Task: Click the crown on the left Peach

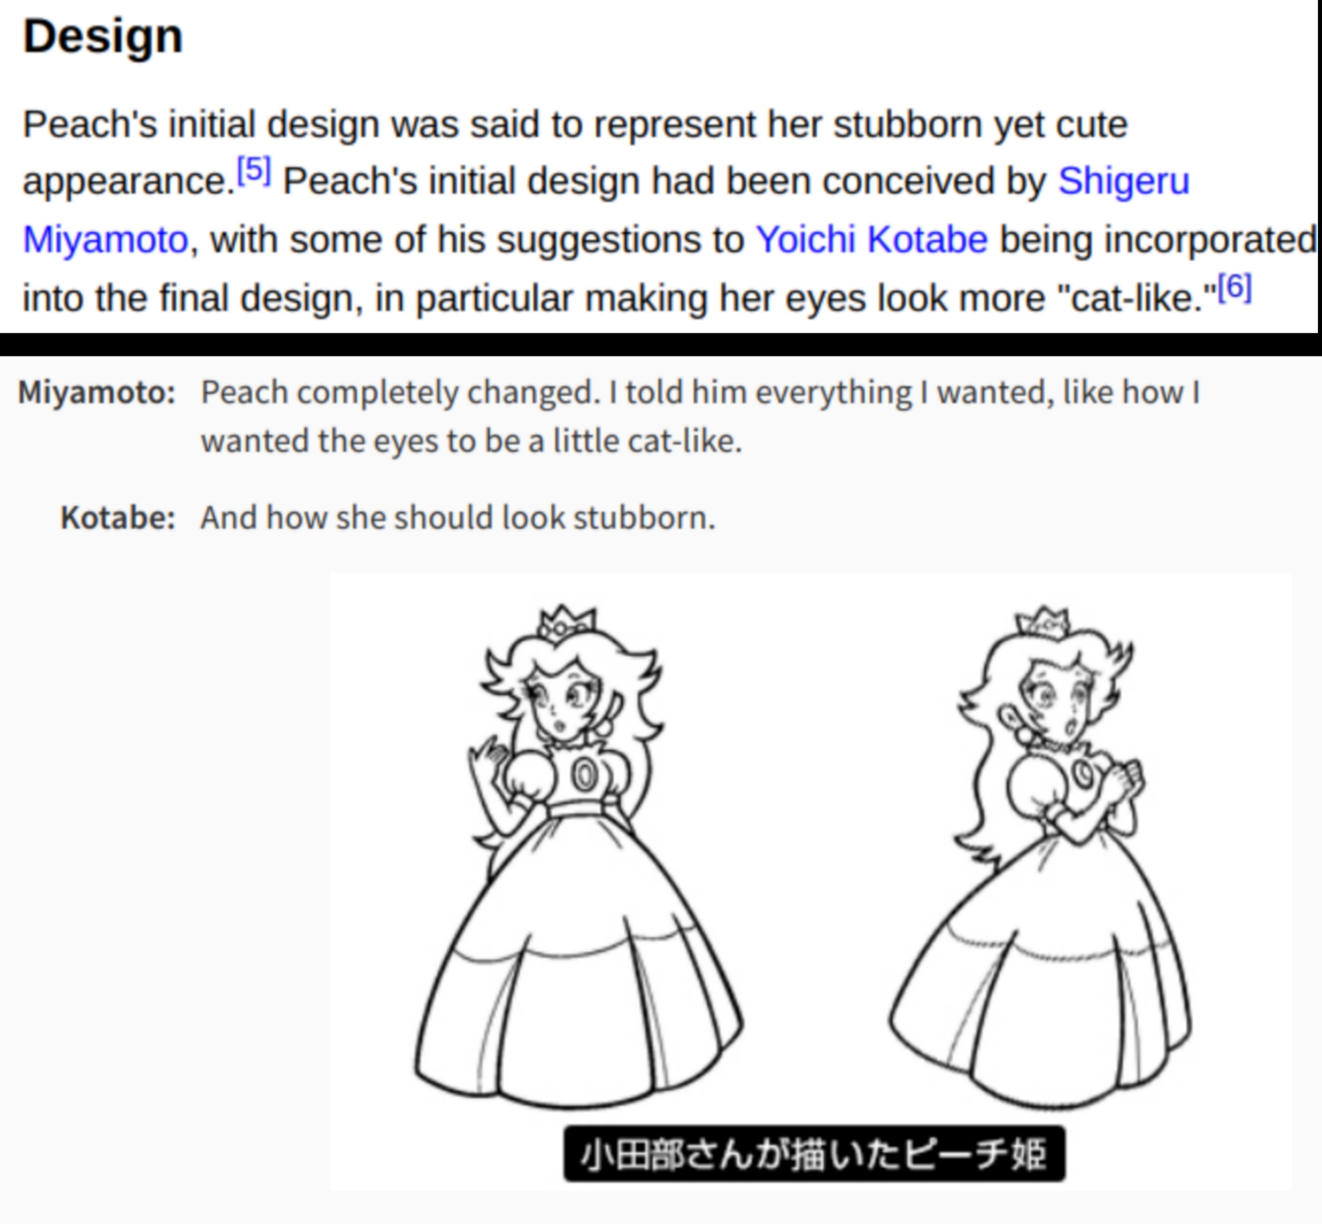Action: pyautogui.click(x=566, y=622)
